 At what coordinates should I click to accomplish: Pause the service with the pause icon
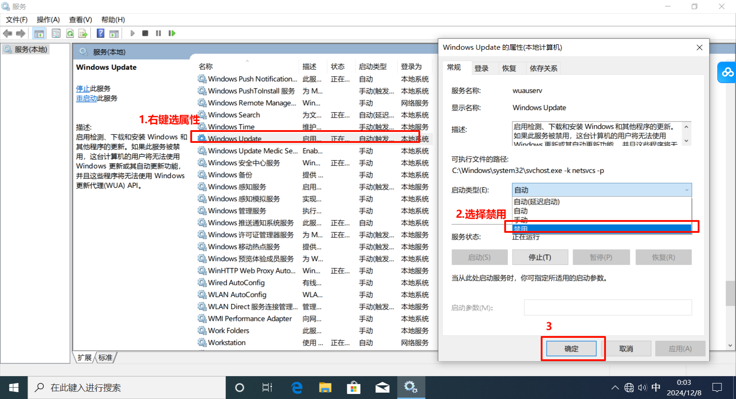[158, 33]
